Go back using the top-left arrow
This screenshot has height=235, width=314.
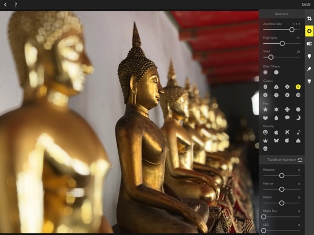point(6,5)
